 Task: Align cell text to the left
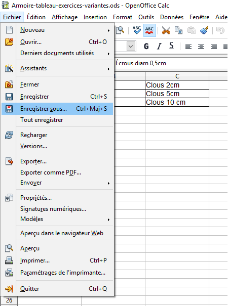(x=188, y=46)
